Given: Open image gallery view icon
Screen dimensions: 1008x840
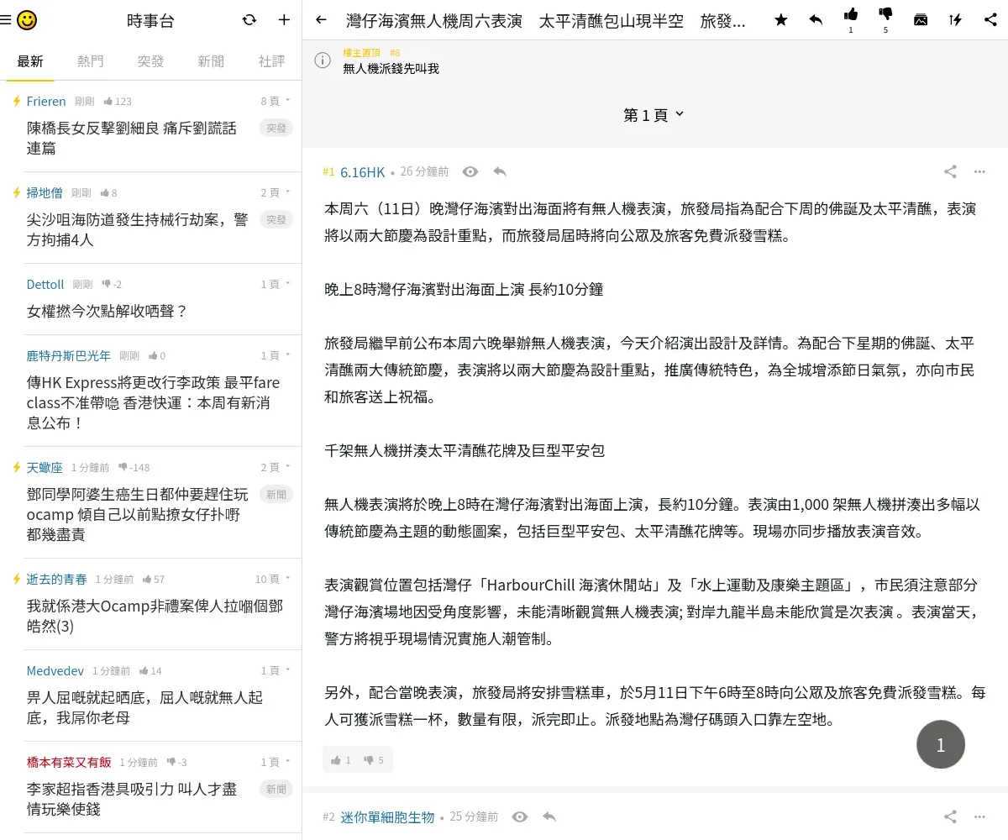Looking at the screenshot, I should coord(921,20).
